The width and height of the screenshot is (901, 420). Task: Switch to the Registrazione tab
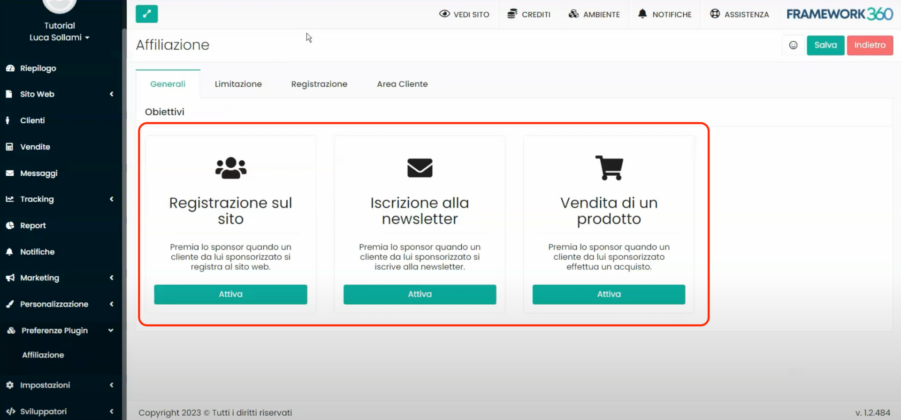point(319,84)
